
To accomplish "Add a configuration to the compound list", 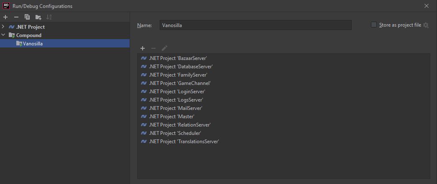I will (x=143, y=48).
